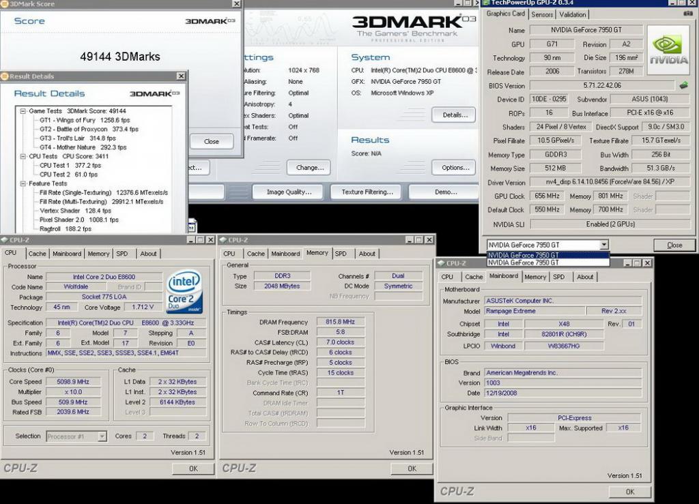699x504 pixels.
Task: Open SPD tab in the CPU-Z Memory window
Action: [341, 254]
